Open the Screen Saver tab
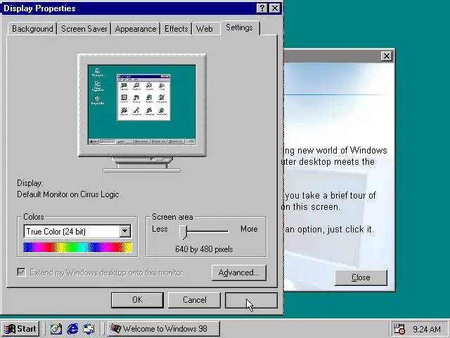Image resolution: width=450 pixels, height=338 pixels. tap(84, 29)
